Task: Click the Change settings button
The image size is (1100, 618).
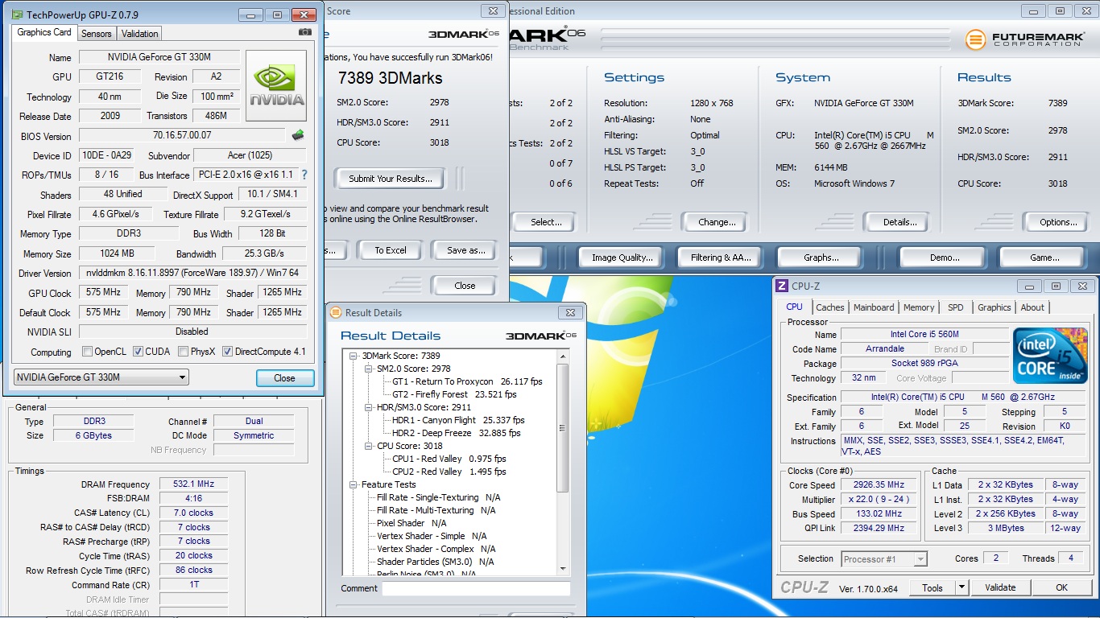Action: [717, 222]
